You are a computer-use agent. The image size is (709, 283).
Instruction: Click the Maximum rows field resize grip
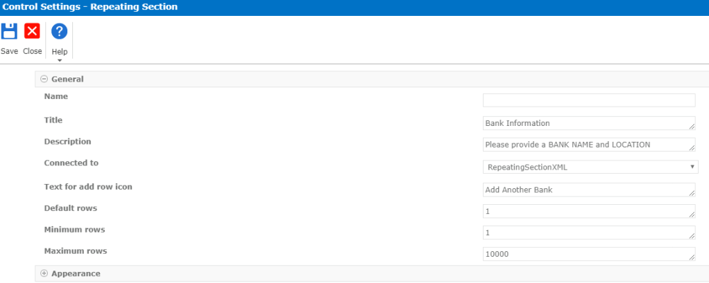692,258
